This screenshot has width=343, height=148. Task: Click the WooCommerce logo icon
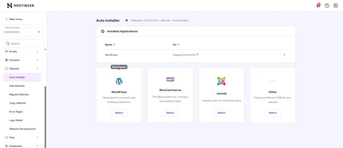[170, 80]
